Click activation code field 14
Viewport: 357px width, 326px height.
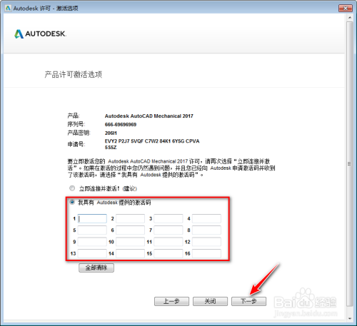coord(130,253)
